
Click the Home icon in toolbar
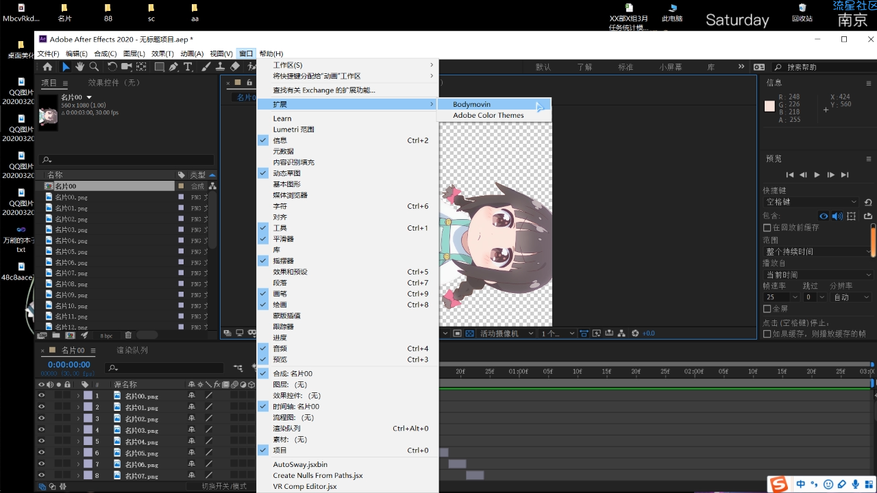point(47,67)
